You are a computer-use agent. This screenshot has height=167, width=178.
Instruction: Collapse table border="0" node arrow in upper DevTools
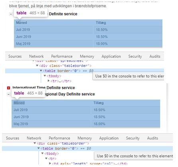(x=41, y=71)
